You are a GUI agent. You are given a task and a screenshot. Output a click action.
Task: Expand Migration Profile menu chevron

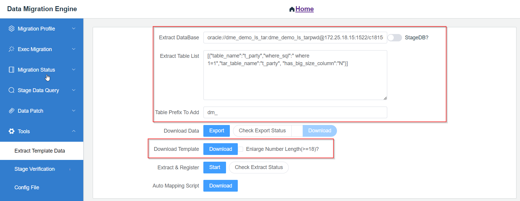74,28
